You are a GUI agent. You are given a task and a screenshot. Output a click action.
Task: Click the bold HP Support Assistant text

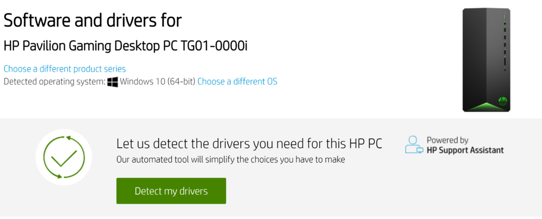[465, 150]
